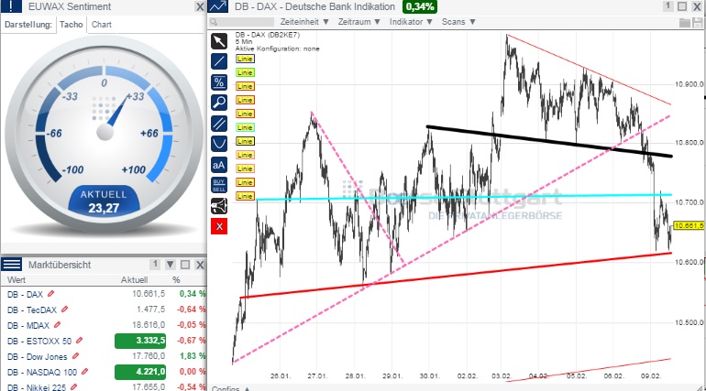Click the 17.760,0 Dow Jones value
Image resolution: width=706 pixels, height=391 pixels.
coord(149,356)
